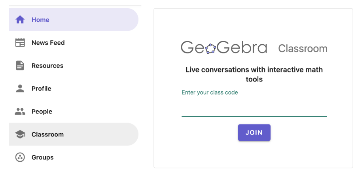
Task: Click the GeoGebra pentagon logo
Action: coord(210,49)
